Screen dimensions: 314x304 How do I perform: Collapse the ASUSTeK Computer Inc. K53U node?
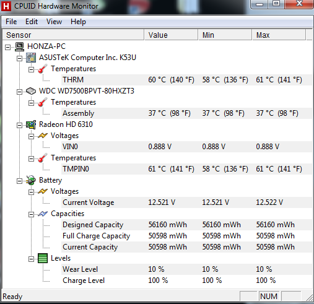pyautogui.click(x=19, y=58)
